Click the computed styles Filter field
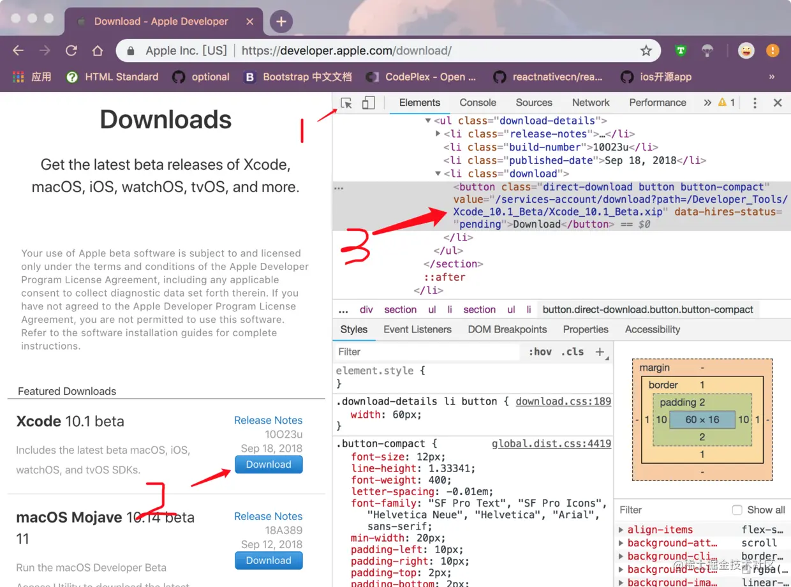This screenshot has height=587, width=791. (670, 510)
